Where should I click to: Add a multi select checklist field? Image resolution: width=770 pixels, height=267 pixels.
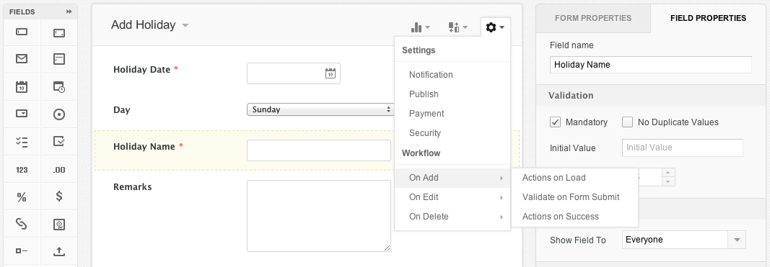[x=22, y=142]
